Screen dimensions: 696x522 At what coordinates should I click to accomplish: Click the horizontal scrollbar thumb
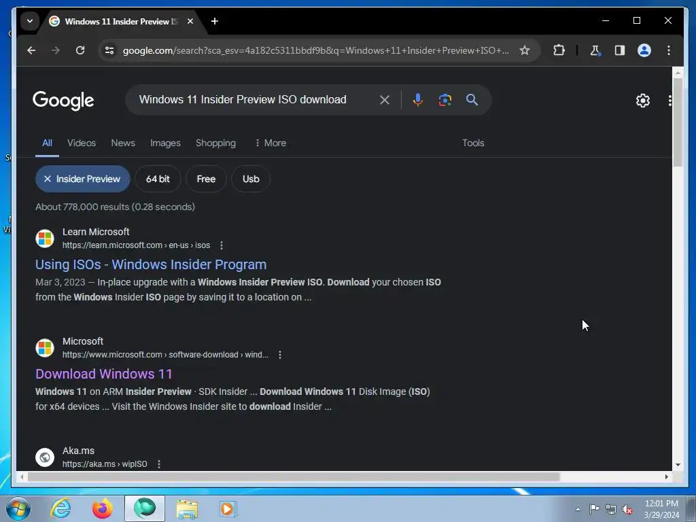coord(294,476)
